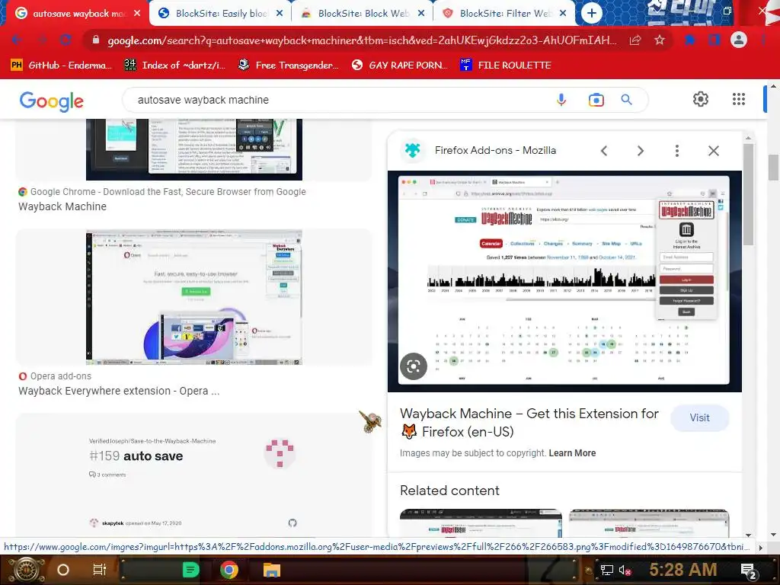Open Cortana search circle on taskbar

[x=62, y=570]
